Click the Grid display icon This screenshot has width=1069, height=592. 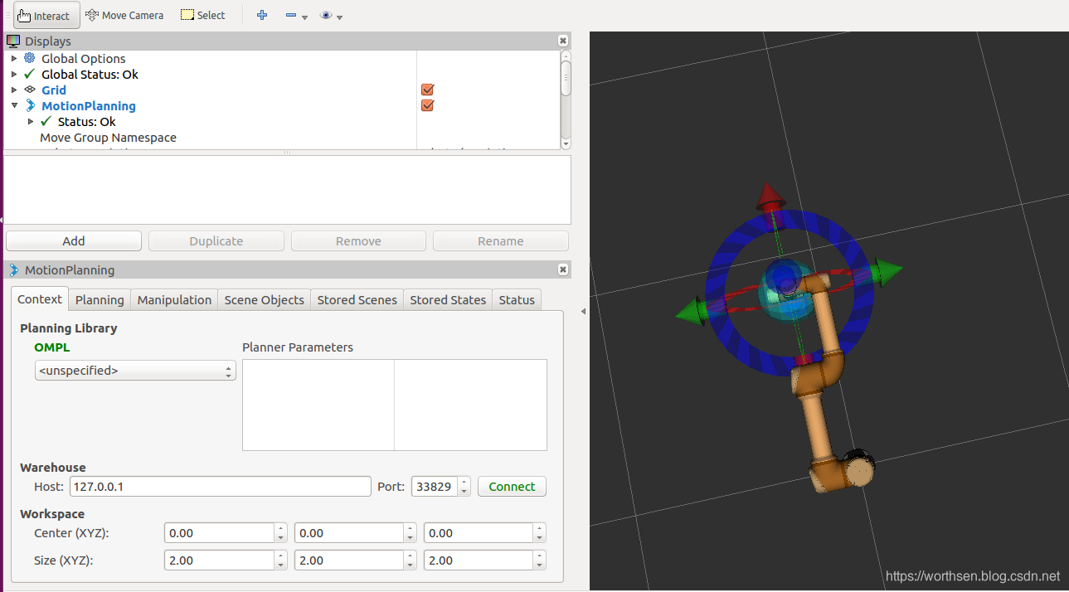click(30, 90)
